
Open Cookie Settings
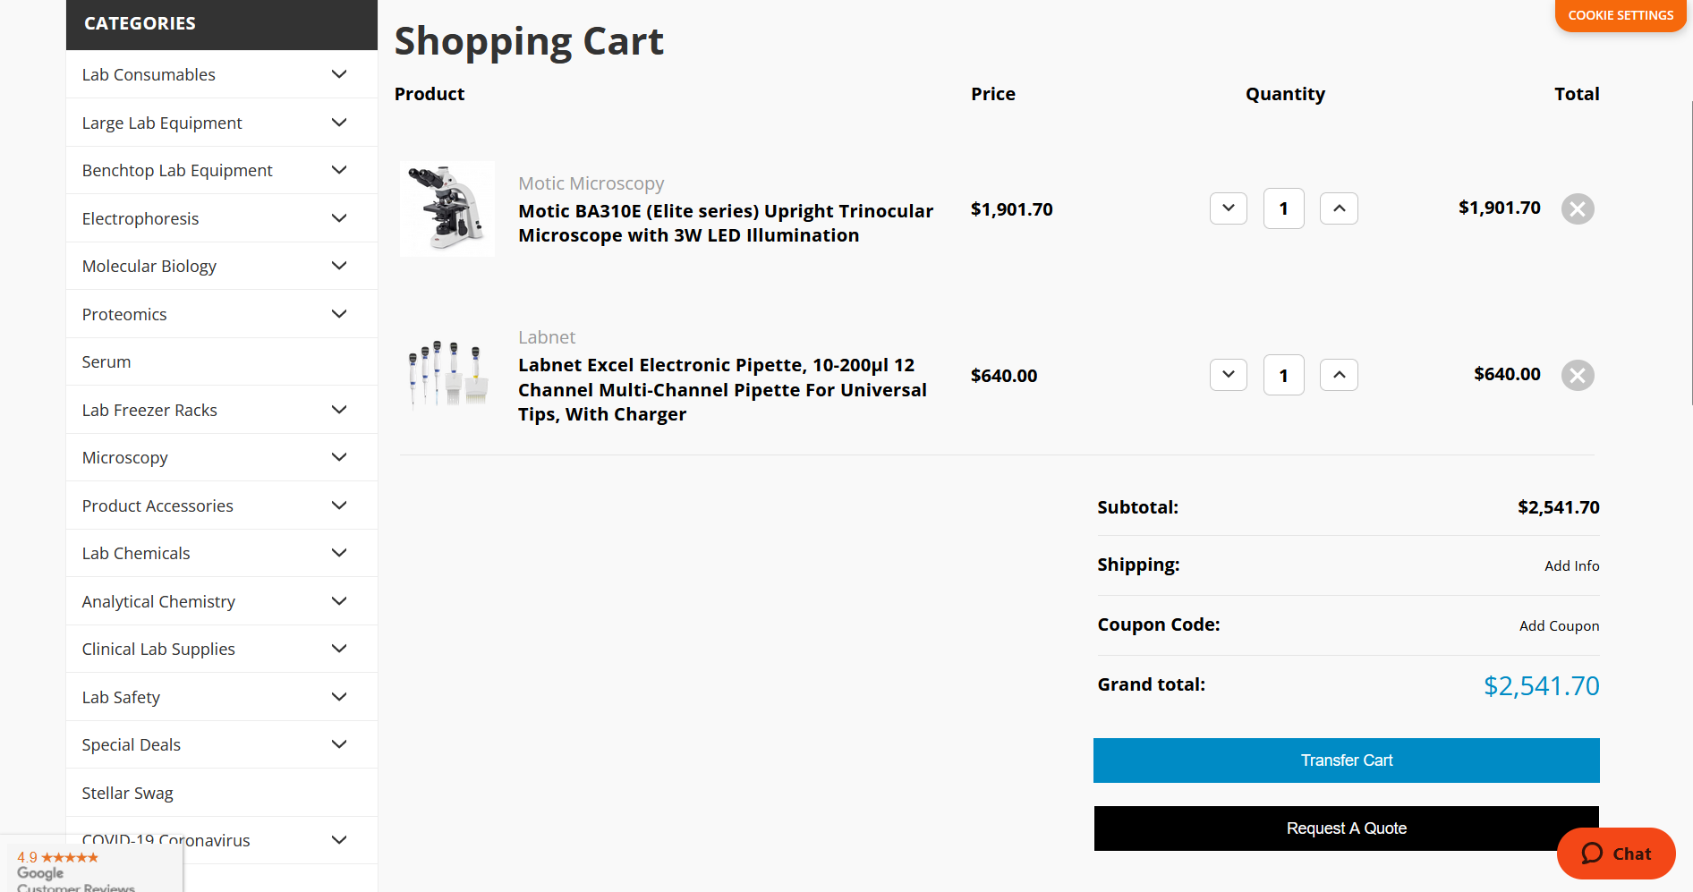1621,15
